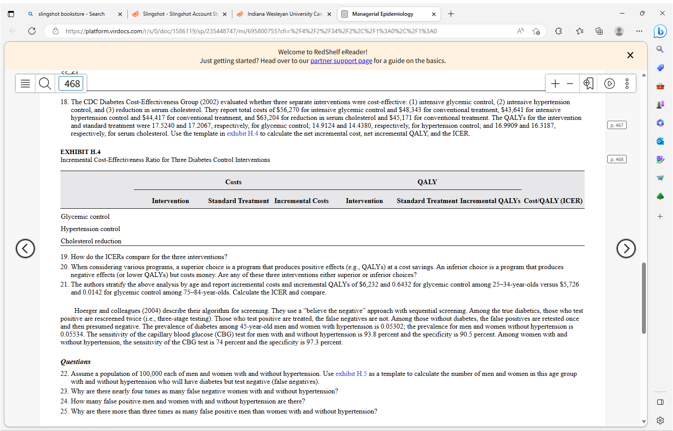Select the 'Hypertension control' table row label
The image size is (673, 431).
point(90,229)
